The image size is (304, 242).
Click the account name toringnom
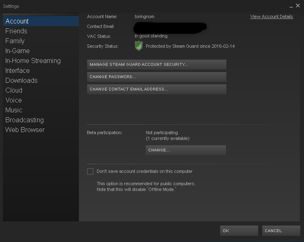[x=145, y=16]
